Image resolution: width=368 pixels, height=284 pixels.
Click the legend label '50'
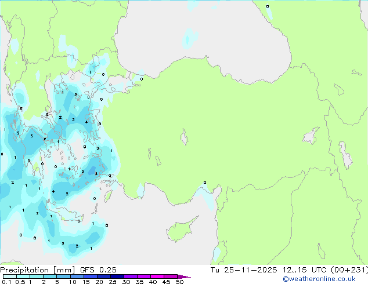point(179,282)
